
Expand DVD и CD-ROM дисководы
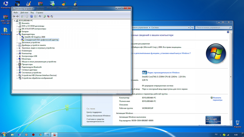coord(17,26)
